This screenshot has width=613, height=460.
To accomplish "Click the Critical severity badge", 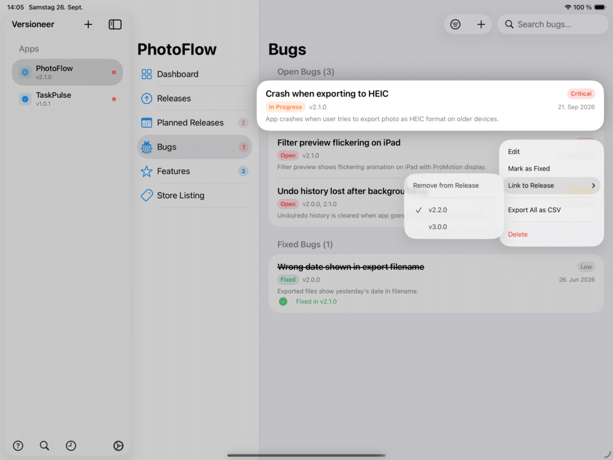I will click(x=581, y=94).
